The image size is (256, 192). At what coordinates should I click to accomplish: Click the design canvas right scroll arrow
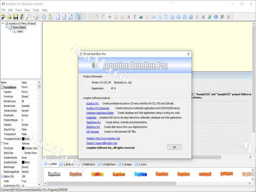point(250,157)
